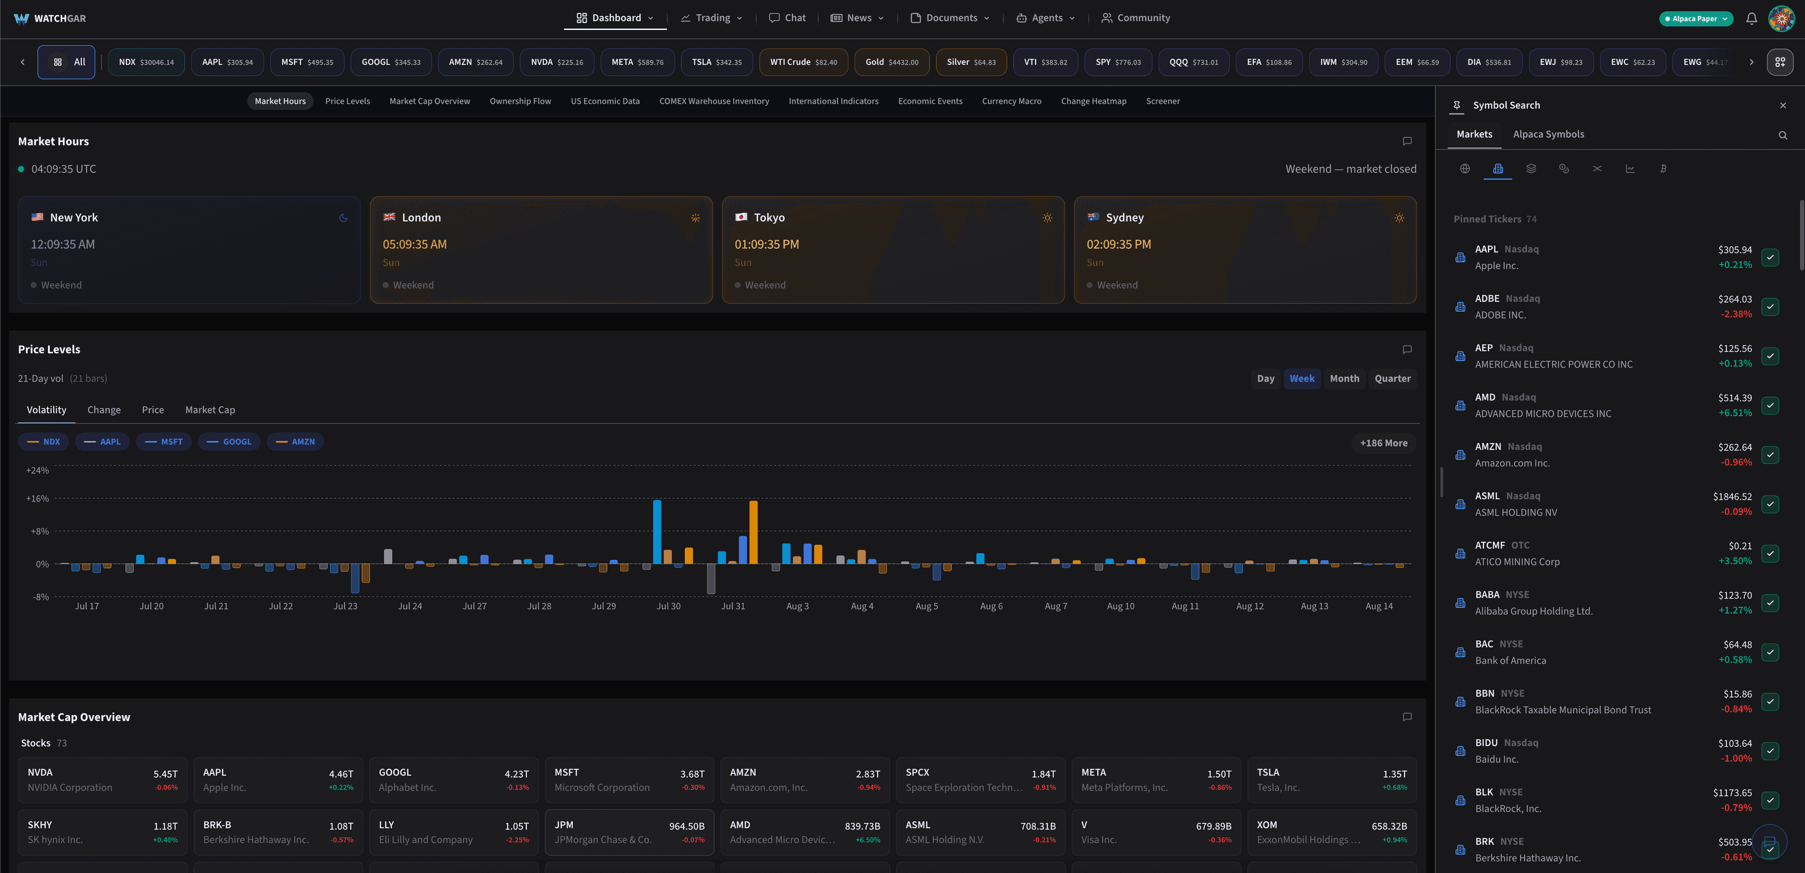Click the sun icon on the Sydney card
Viewport: 1805px width, 873px height.
[x=1399, y=218]
